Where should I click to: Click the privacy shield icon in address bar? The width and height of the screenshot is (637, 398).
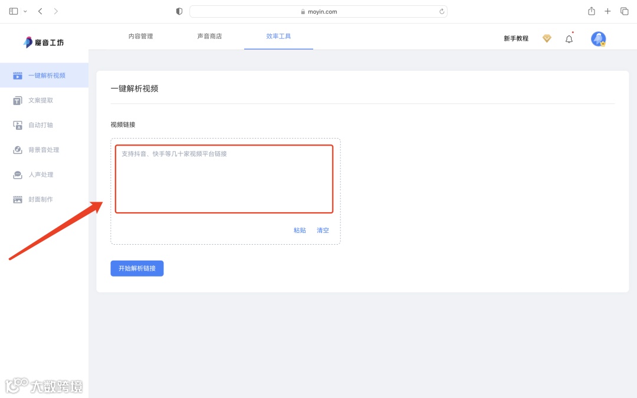tap(179, 11)
